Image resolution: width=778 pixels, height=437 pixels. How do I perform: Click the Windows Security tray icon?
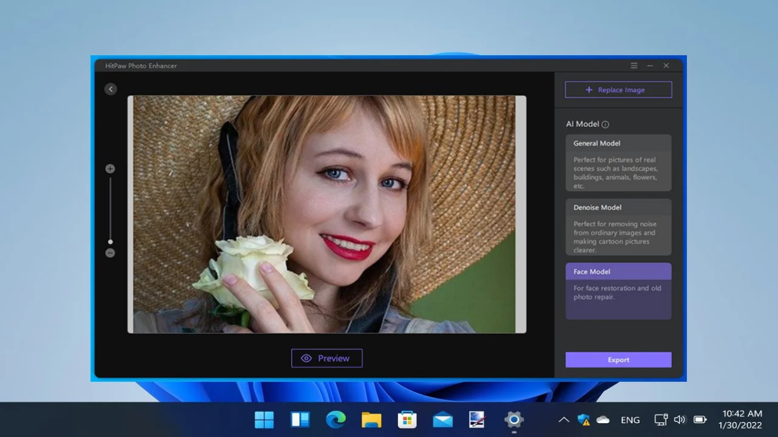[x=583, y=419]
